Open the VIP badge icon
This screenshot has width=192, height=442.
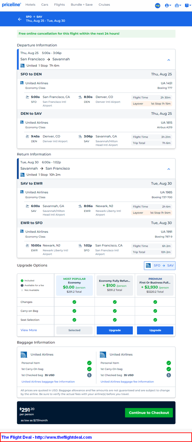(158, 5)
